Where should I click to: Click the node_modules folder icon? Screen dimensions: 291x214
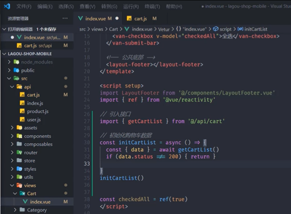click(x=16, y=62)
